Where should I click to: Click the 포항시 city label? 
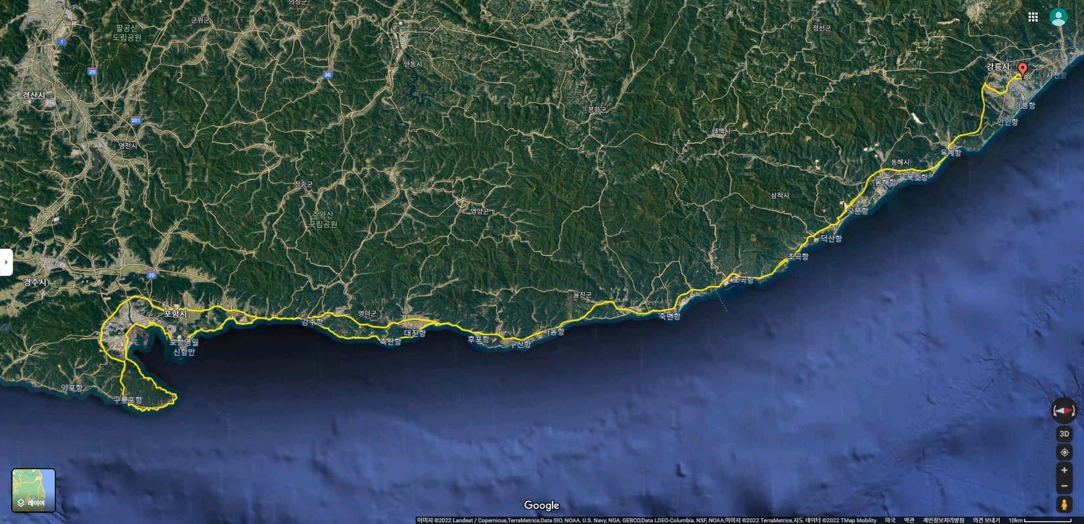coord(175,314)
